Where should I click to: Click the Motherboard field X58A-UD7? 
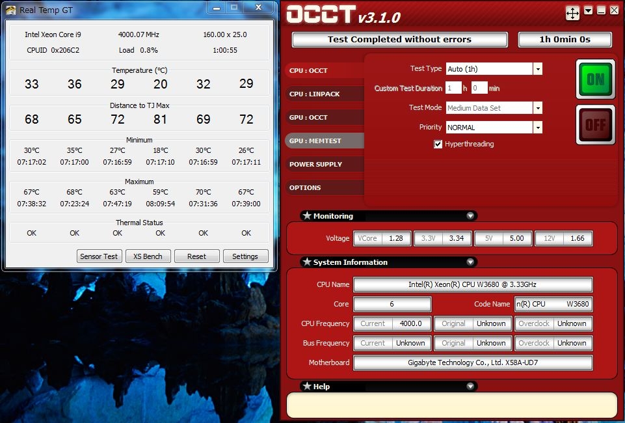click(473, 362)
